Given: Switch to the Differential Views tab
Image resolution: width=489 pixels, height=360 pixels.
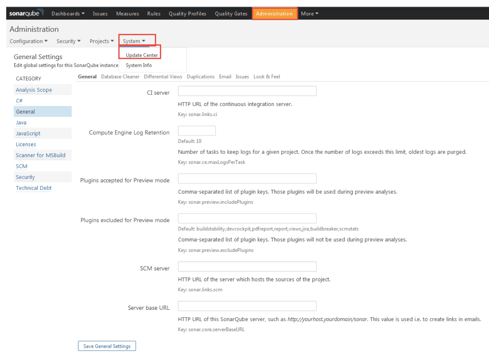Looking at the screenshot, I should (x=163, y=77).
